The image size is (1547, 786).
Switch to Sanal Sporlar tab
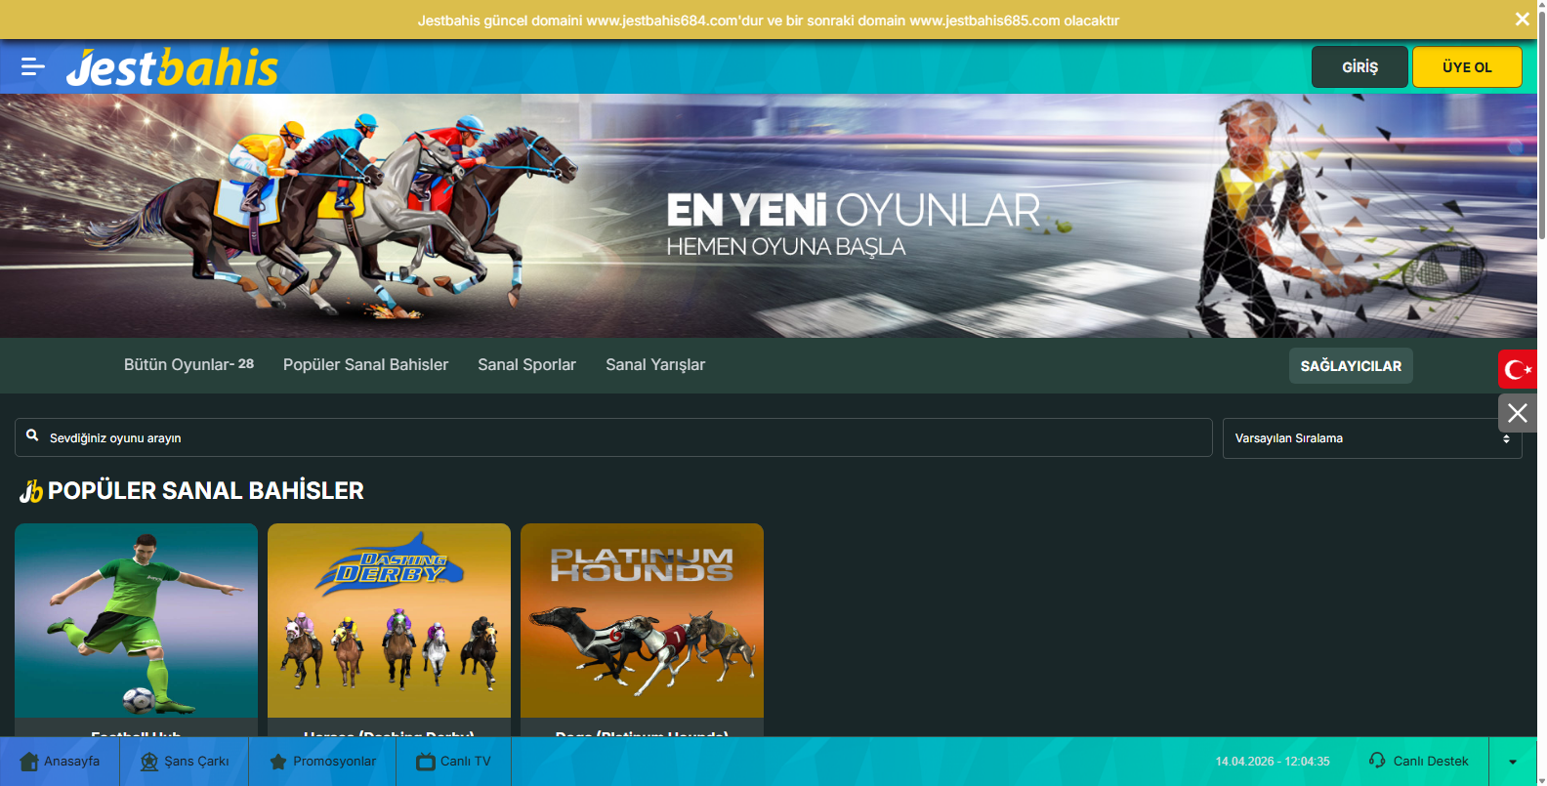pos(526,365)
